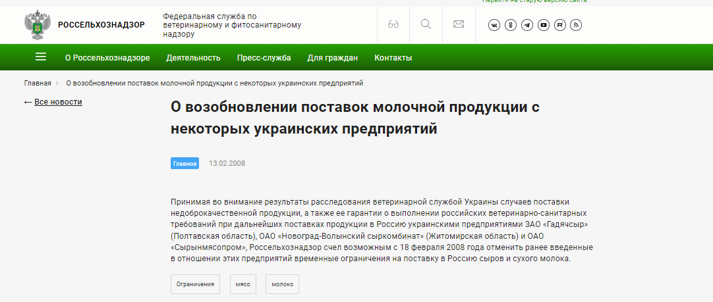Open the search magnifier icon
Screen dimensions: 713x302
click(x=426, y=24)
